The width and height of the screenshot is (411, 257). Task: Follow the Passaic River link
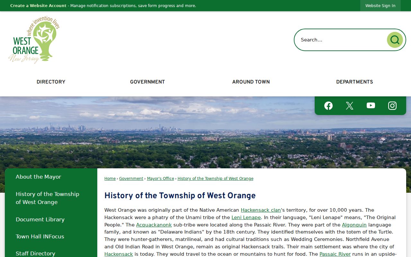335,254
